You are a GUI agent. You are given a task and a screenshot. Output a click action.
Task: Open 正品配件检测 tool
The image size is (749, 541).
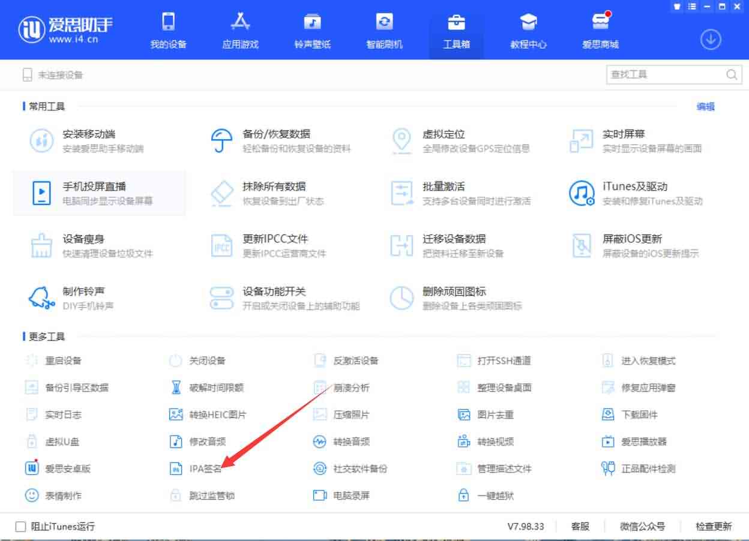[x=639, y=468]
